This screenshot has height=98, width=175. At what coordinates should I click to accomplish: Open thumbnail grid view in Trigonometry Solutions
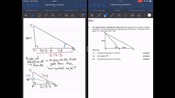pos(28,5)
